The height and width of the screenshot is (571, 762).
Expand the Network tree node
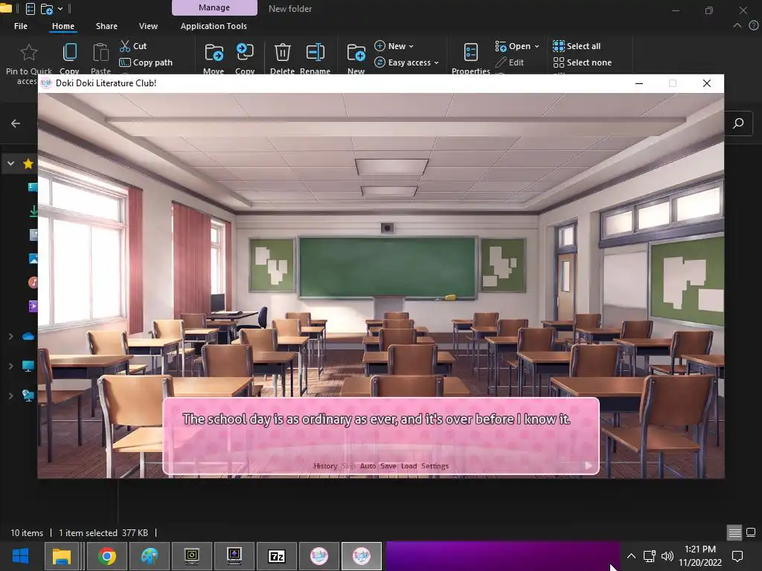(10, 396)
